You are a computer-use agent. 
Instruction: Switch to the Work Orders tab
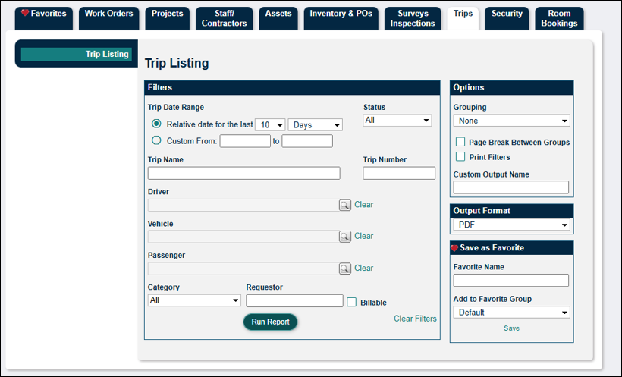108,18
